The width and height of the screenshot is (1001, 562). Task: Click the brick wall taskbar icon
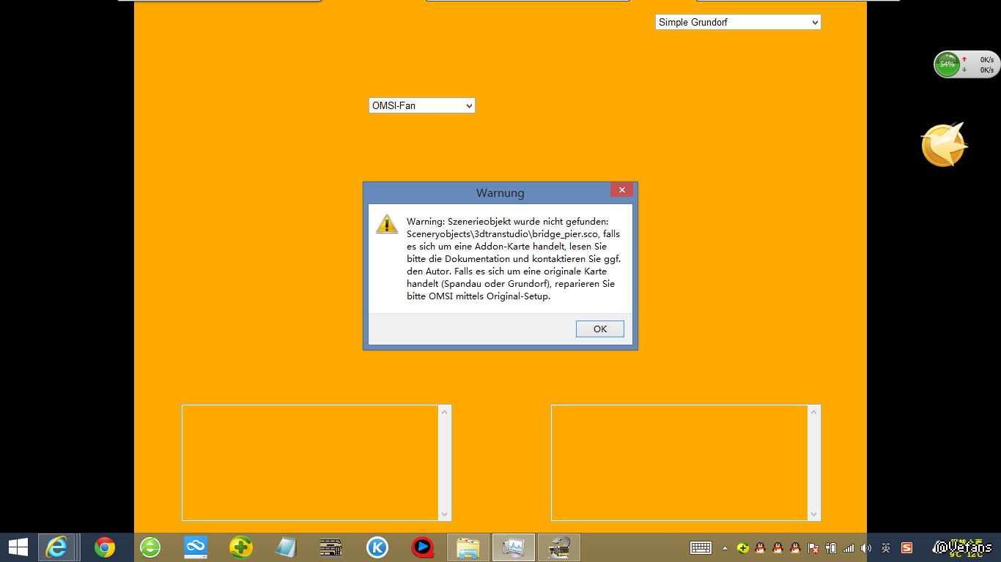pyautogui.click(x=331, y=547)
